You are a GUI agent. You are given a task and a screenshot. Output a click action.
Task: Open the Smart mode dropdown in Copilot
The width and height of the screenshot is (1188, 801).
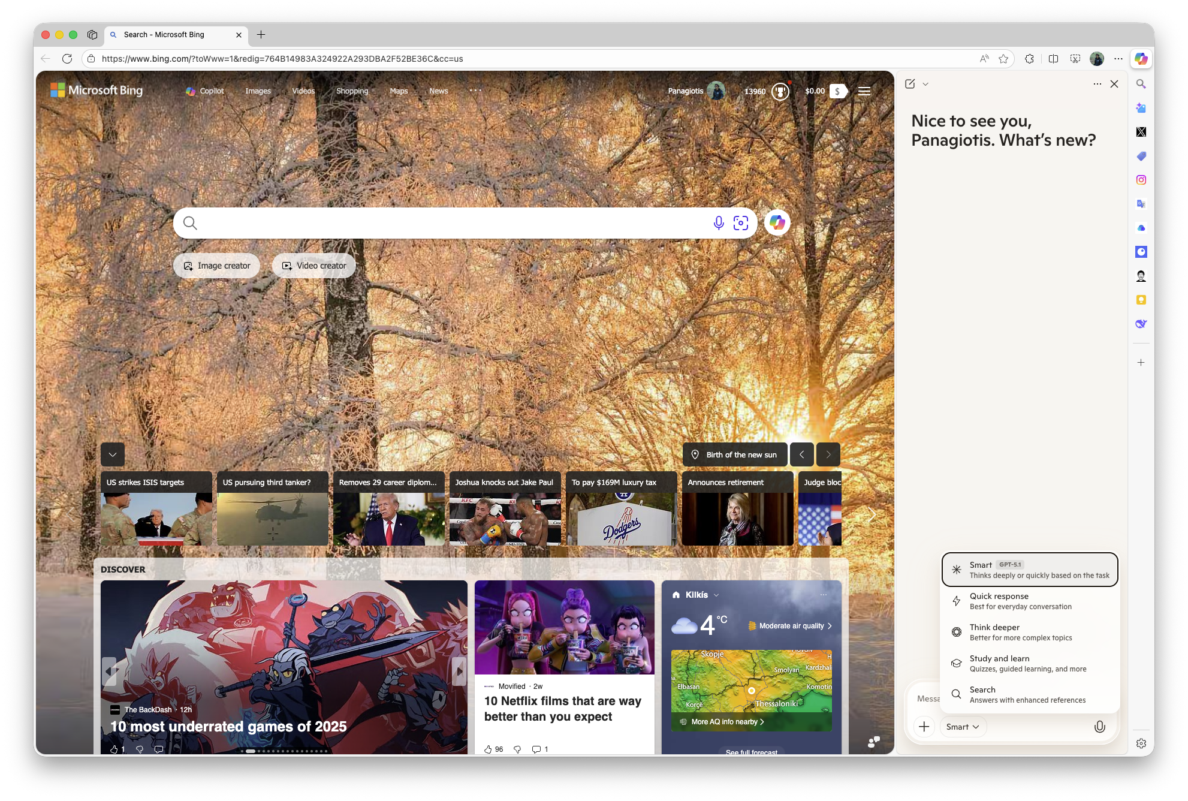coord(962,726)
